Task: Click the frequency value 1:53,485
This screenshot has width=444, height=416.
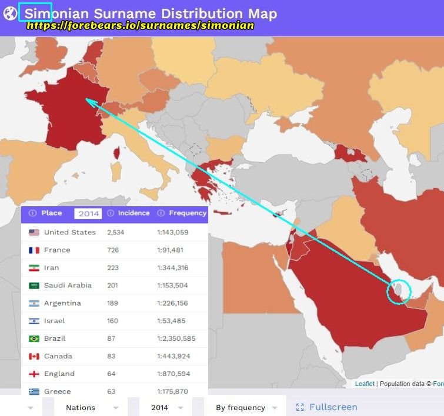Action: [x=171, y=321]
